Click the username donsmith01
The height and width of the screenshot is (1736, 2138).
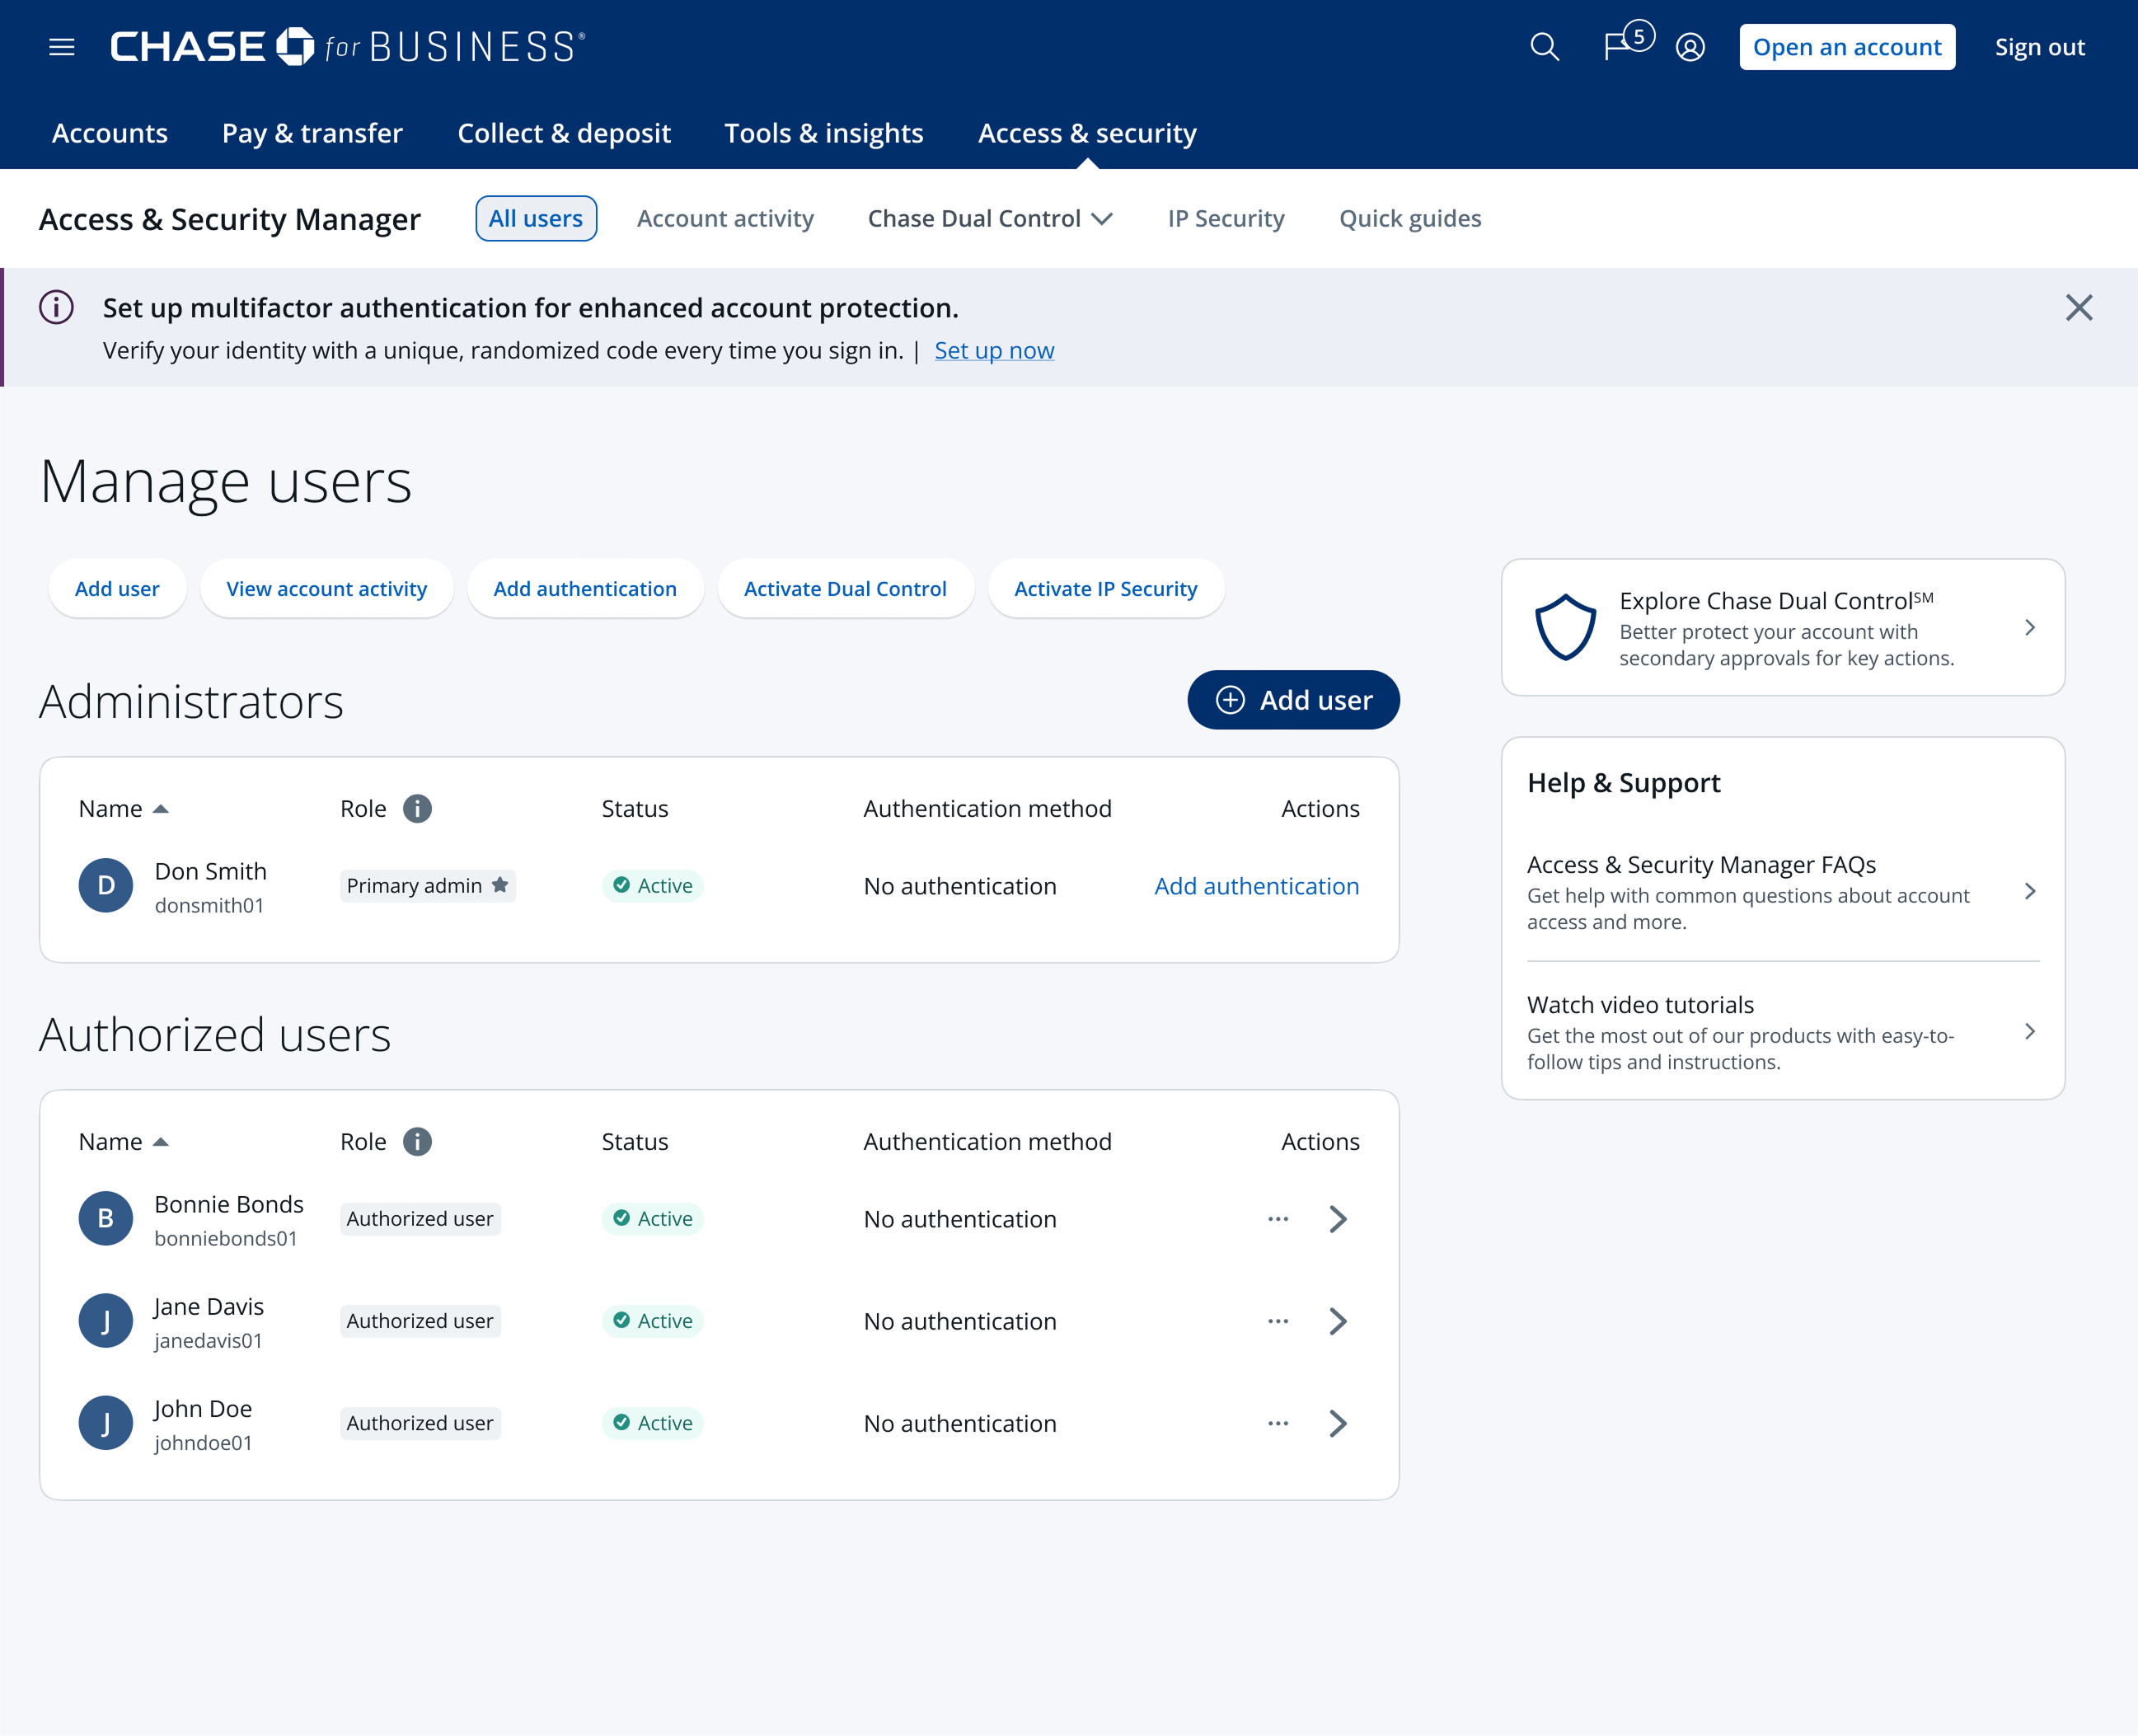tap(209, 905)
